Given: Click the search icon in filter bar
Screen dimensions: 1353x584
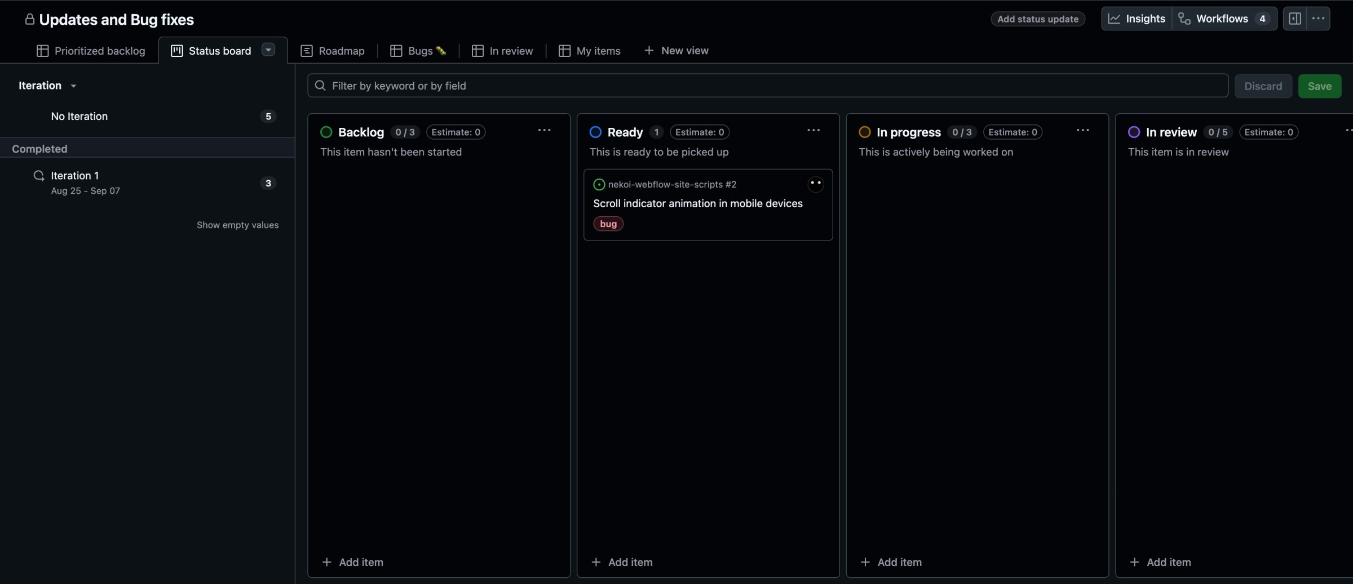Looking at the screenshot, I should point(320,86).
